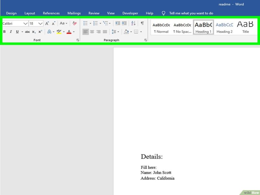Apply the Heading 2 style
The height and width of the screenshot is (195, 260).
coord(224,27)
